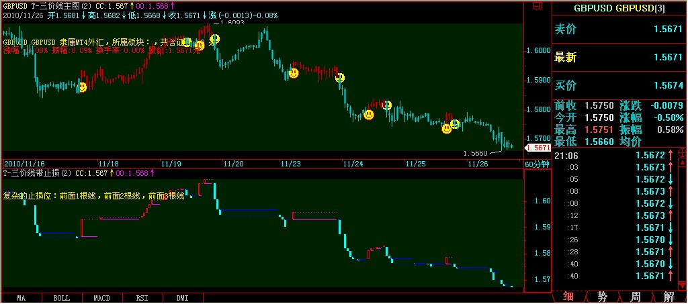The image size is (688, 304).
Task: Click the 1.5700 label on main price axis
Action: click(538, 138)
